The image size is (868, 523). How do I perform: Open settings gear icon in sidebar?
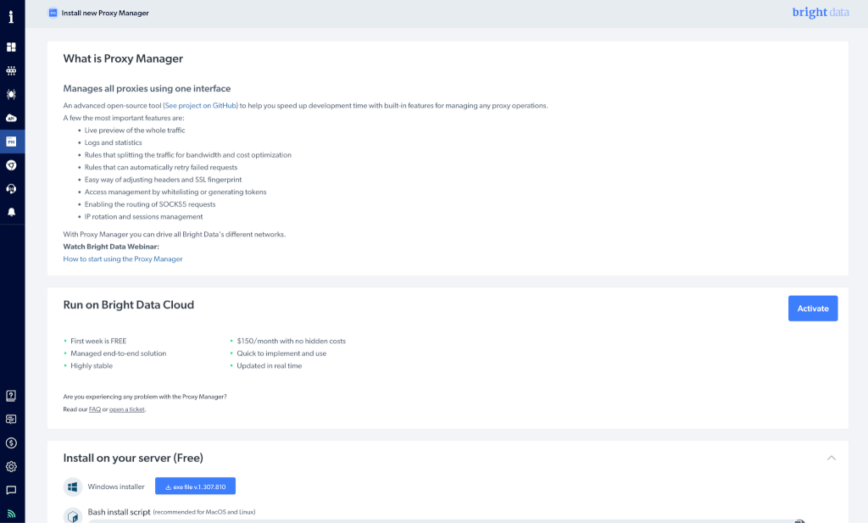point(11,466)
